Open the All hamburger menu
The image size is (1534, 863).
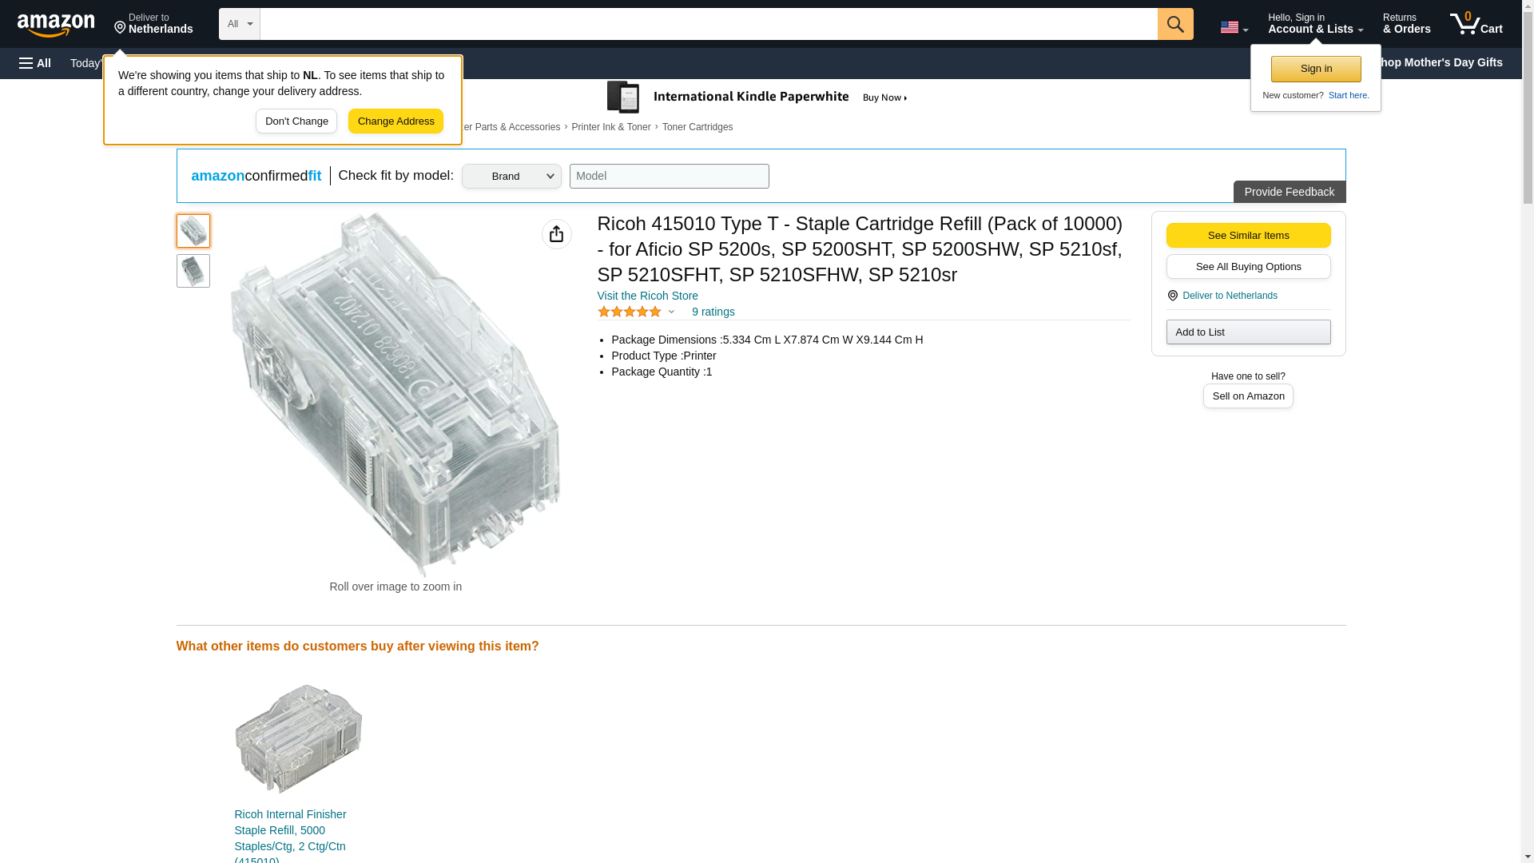point(35,63)
